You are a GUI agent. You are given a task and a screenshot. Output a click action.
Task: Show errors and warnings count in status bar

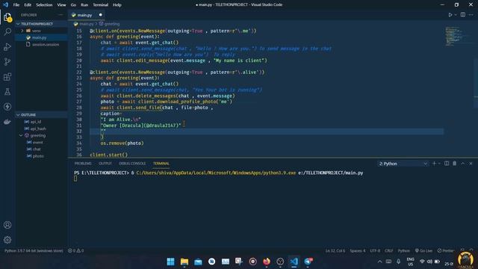pyautogui.click(x=75, y=251)
